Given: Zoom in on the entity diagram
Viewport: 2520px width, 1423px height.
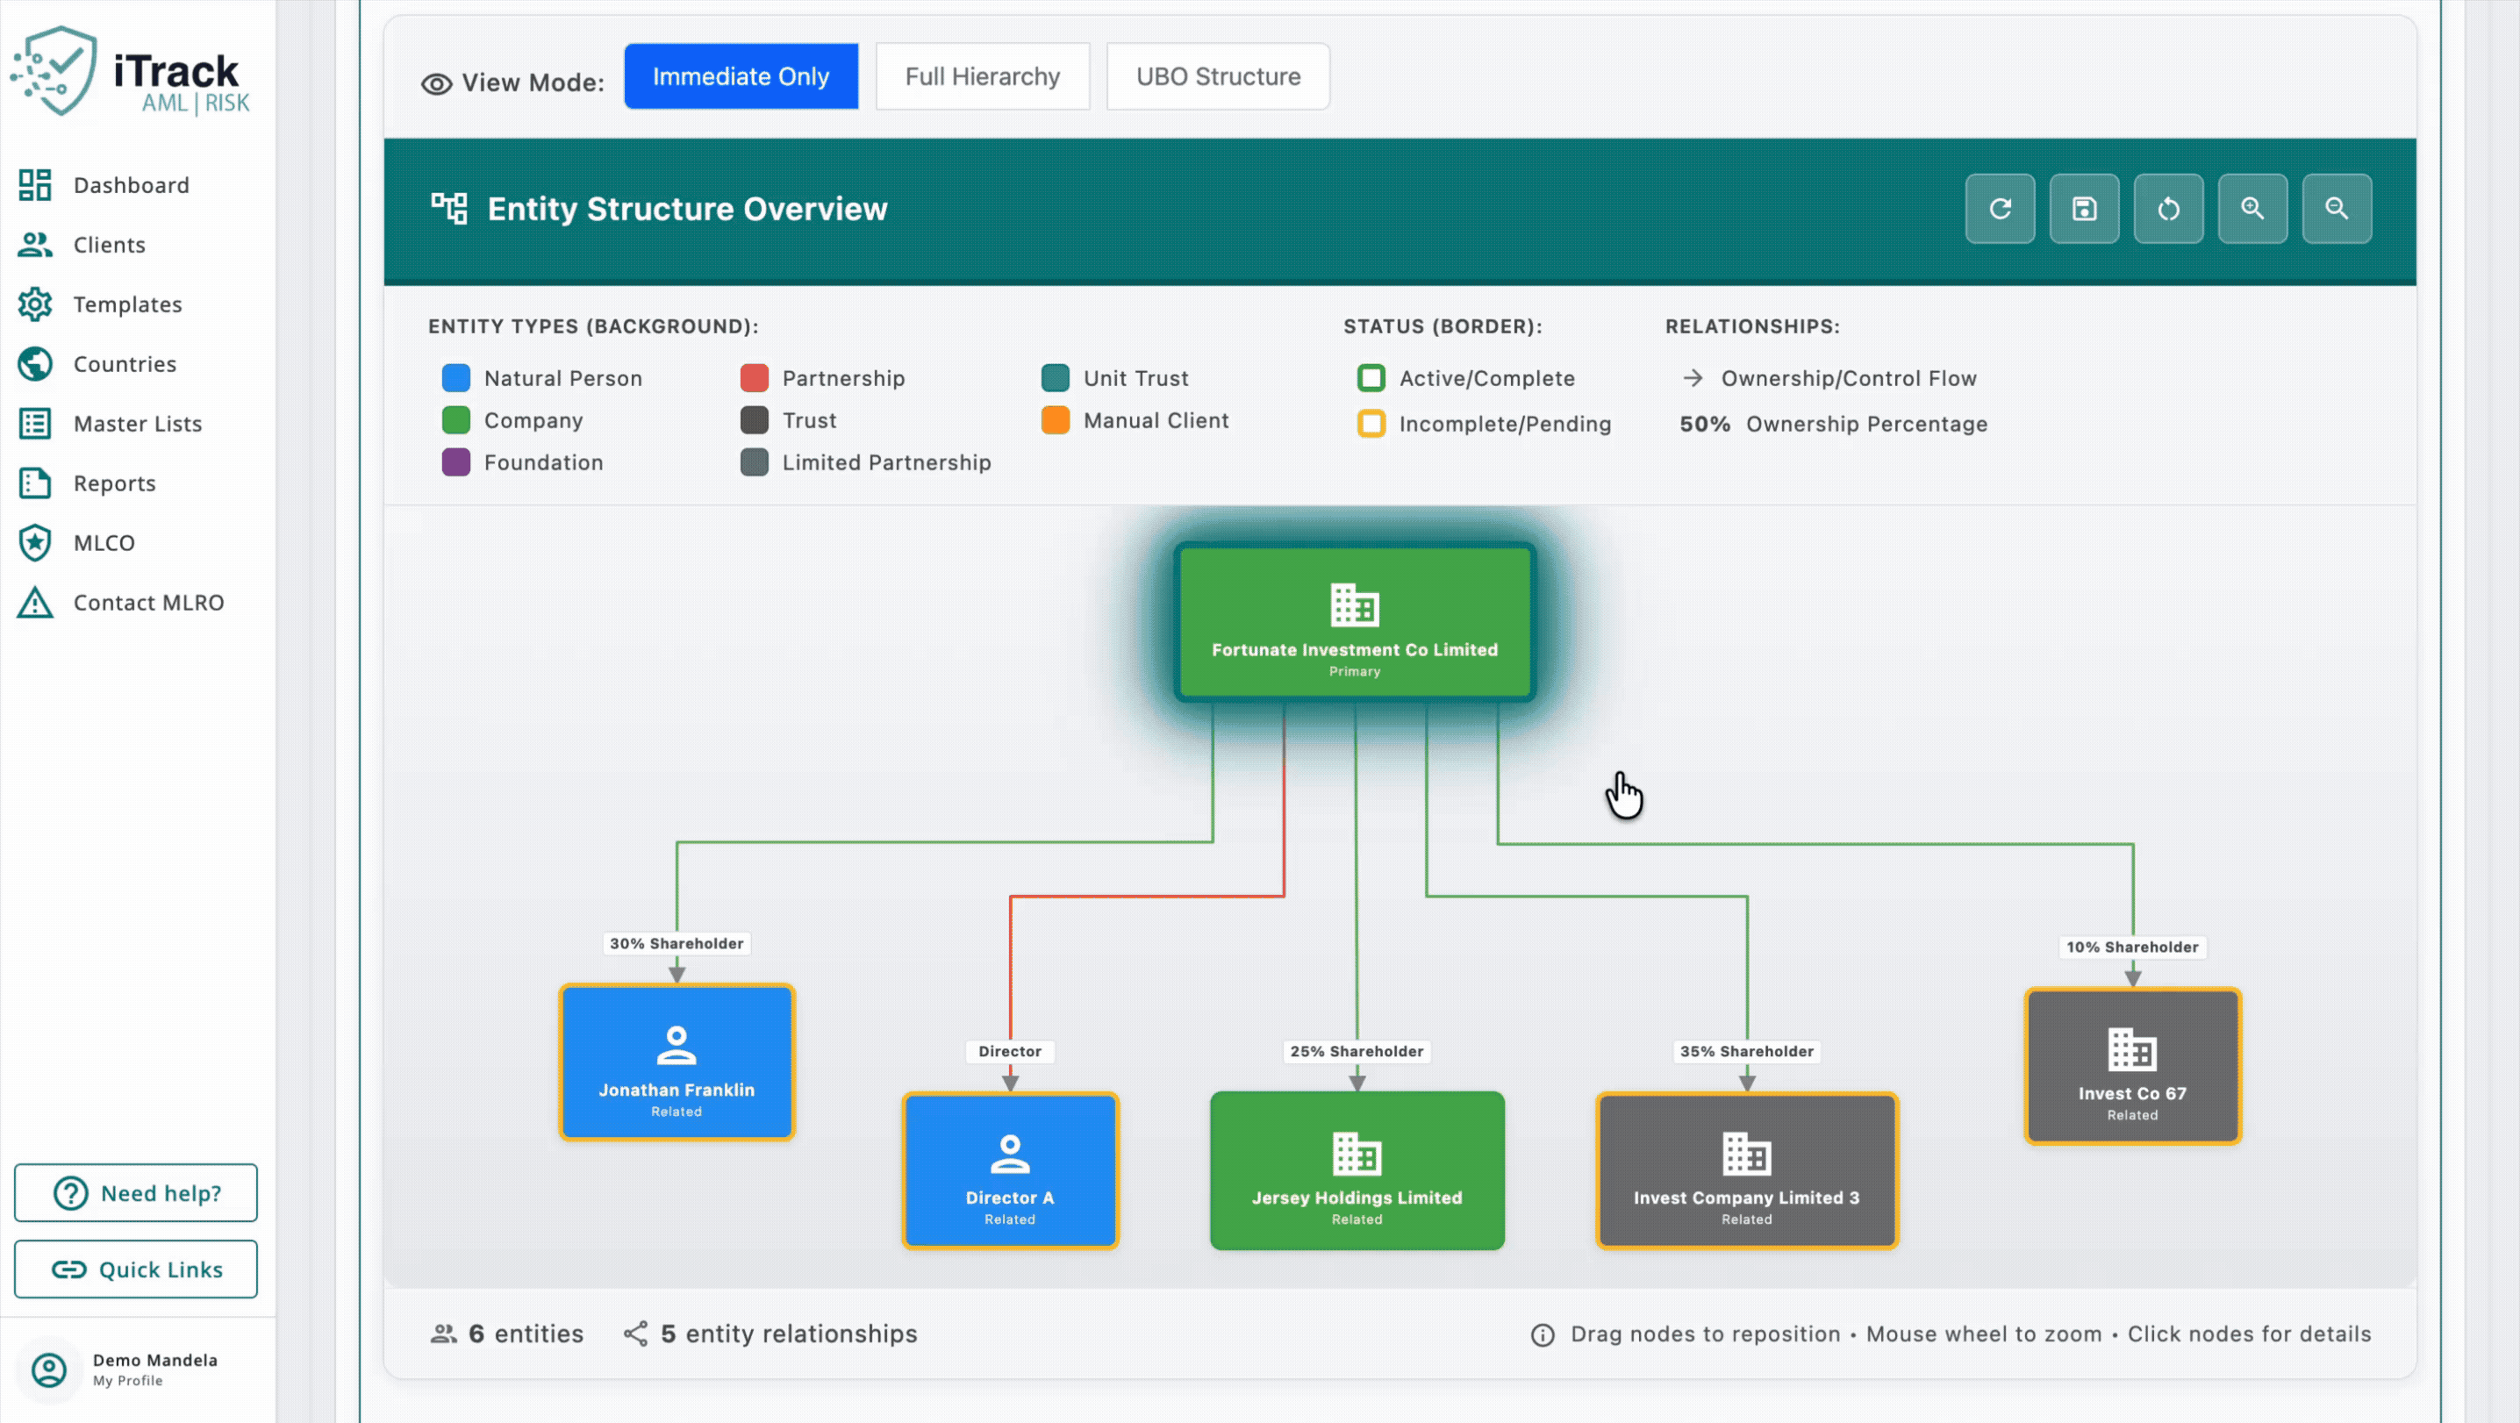Looking at the screenshot, I should tap(2253, 208).
